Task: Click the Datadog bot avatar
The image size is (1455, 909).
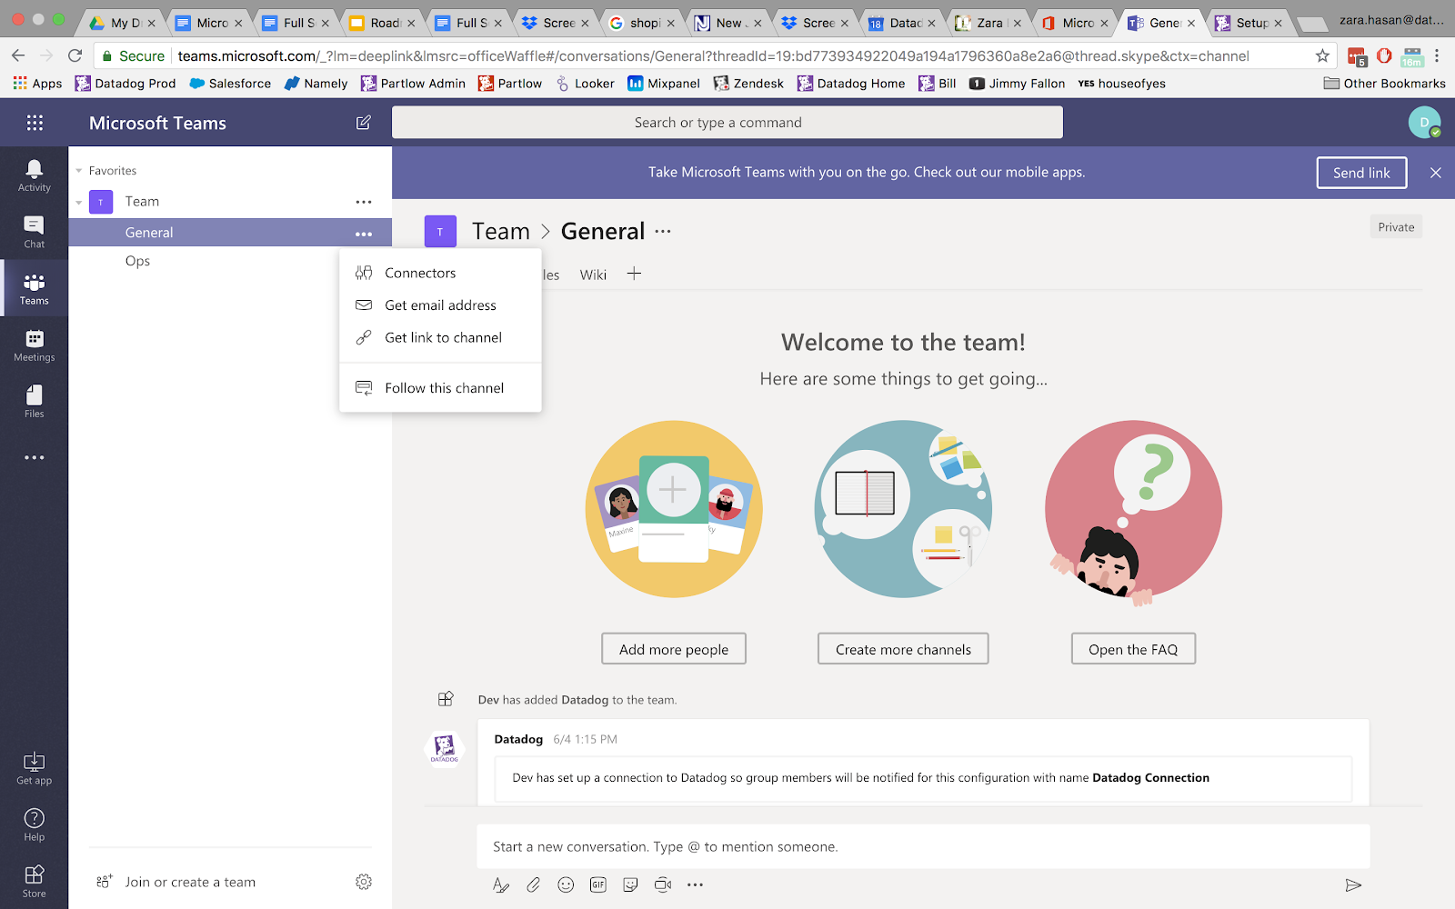Action: point(445,749)
